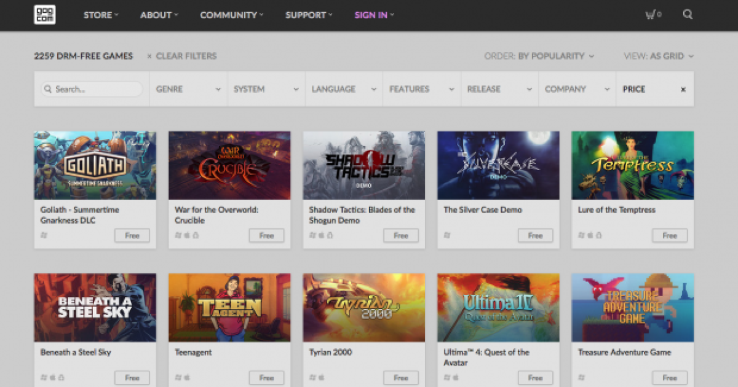Open the About menu

(159, 15)
